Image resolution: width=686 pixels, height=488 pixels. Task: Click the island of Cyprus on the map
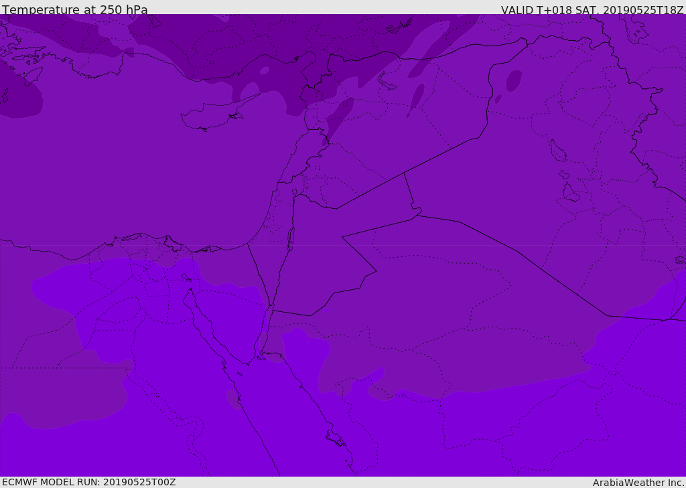pos(216,114)
